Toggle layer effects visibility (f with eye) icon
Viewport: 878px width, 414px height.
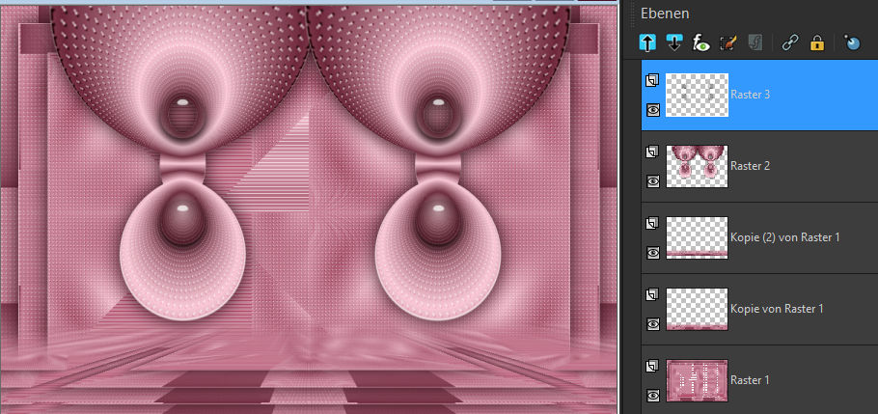coord(701,42)
